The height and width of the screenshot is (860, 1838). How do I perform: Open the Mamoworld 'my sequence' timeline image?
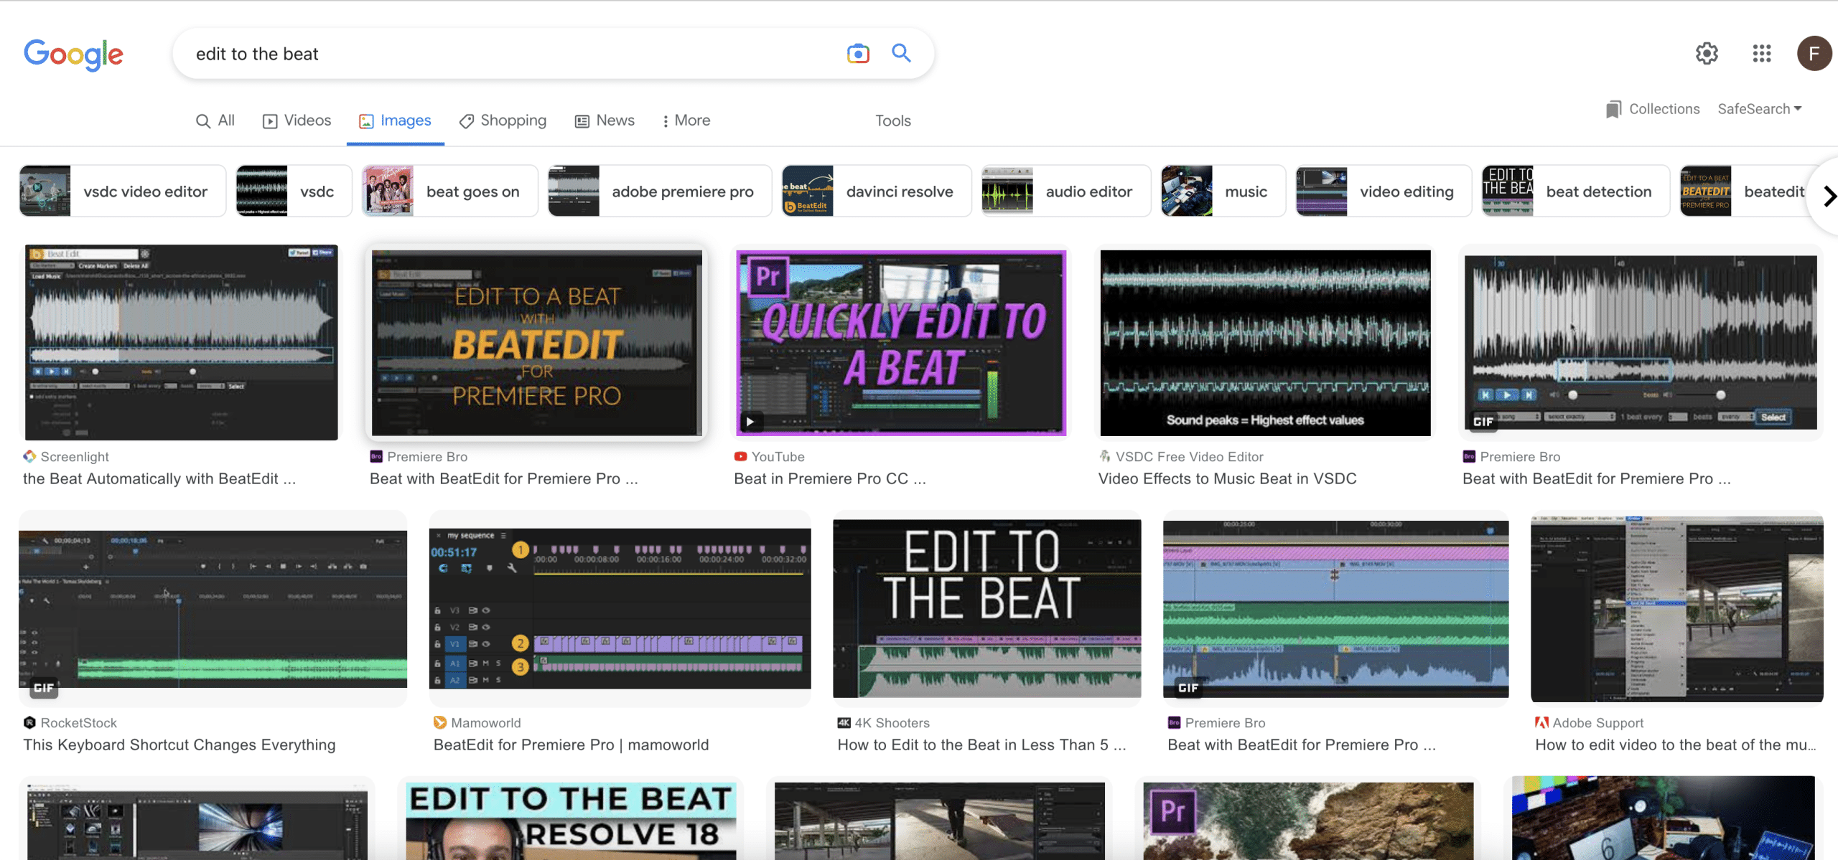[x=620, y=608]
